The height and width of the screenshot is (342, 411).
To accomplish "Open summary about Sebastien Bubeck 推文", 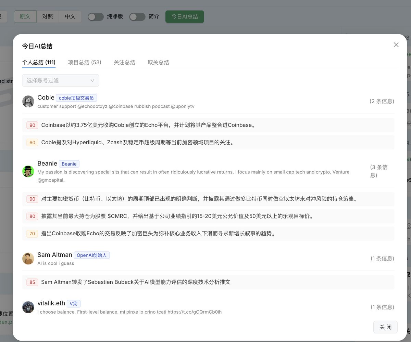I will pyautogui.click(x=208, y=282).
